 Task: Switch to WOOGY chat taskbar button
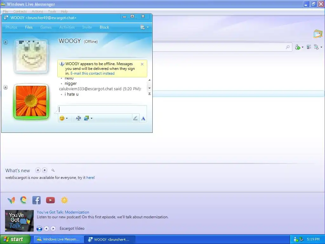coord(110,240)
